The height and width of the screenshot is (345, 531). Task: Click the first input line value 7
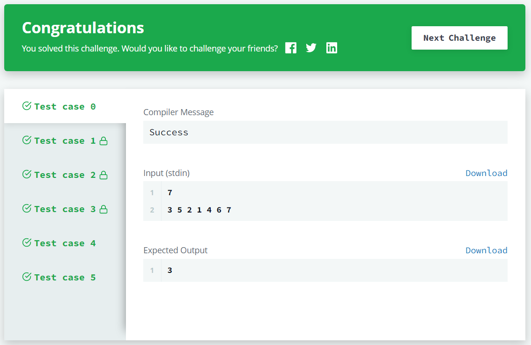[170, 193]
